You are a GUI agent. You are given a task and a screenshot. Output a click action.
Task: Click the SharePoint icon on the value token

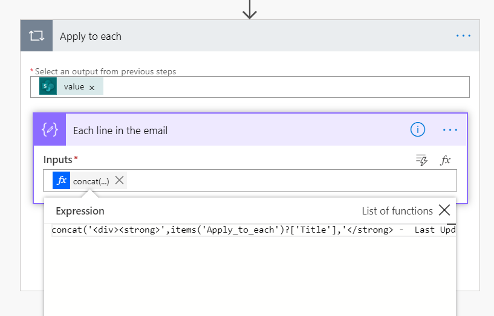[x=48, y=86]
